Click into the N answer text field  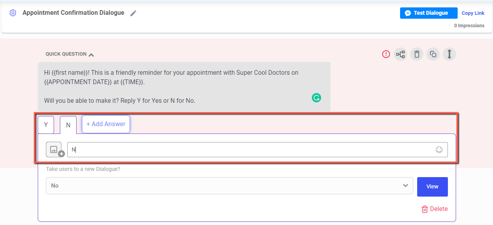[x=249, y=149]
